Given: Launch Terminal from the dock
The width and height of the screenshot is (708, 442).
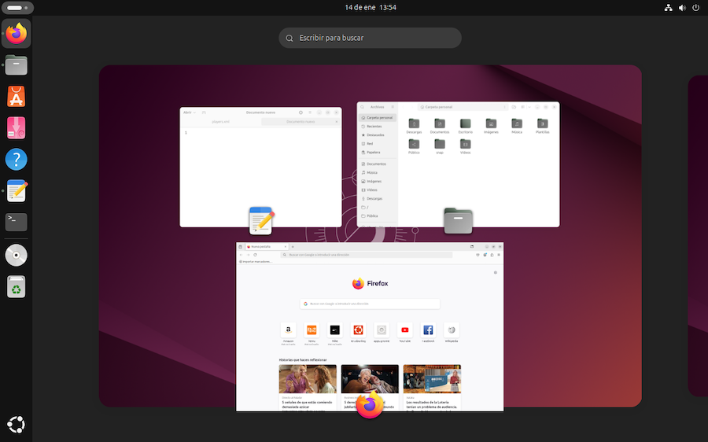Looking at the screenshot, I should 16,222.
